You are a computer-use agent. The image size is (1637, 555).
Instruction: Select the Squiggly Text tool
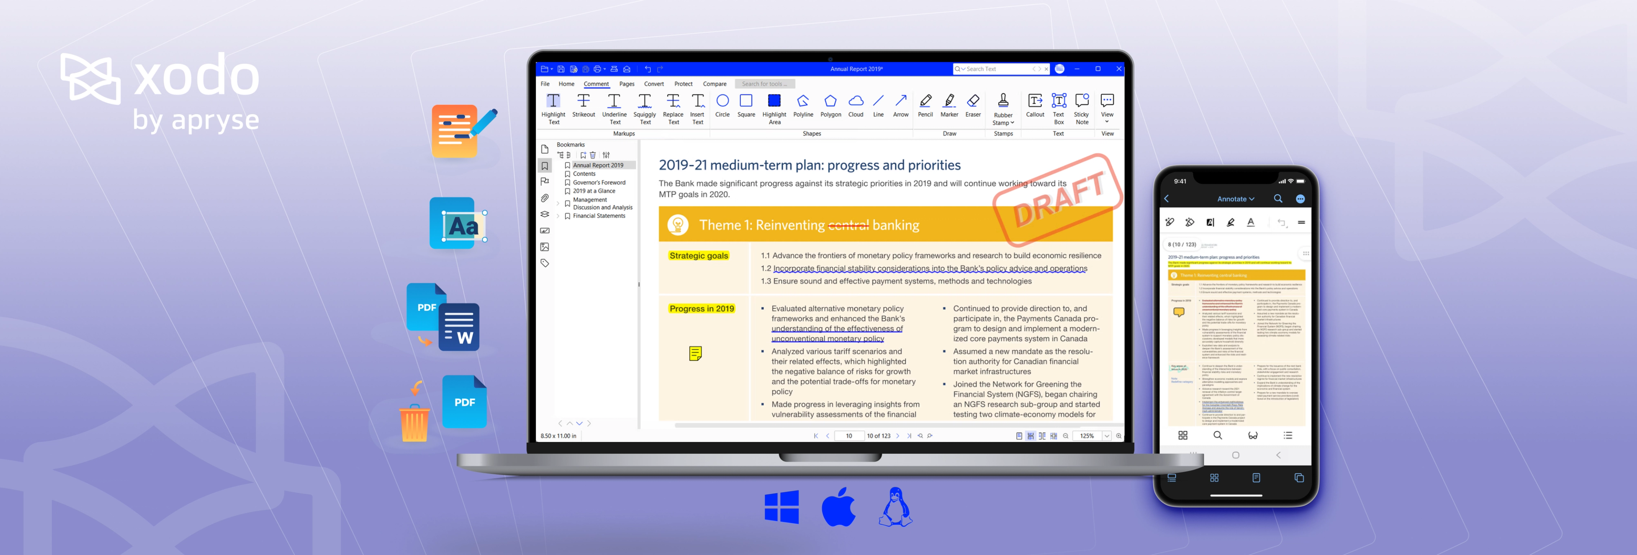tap(645, 109)
